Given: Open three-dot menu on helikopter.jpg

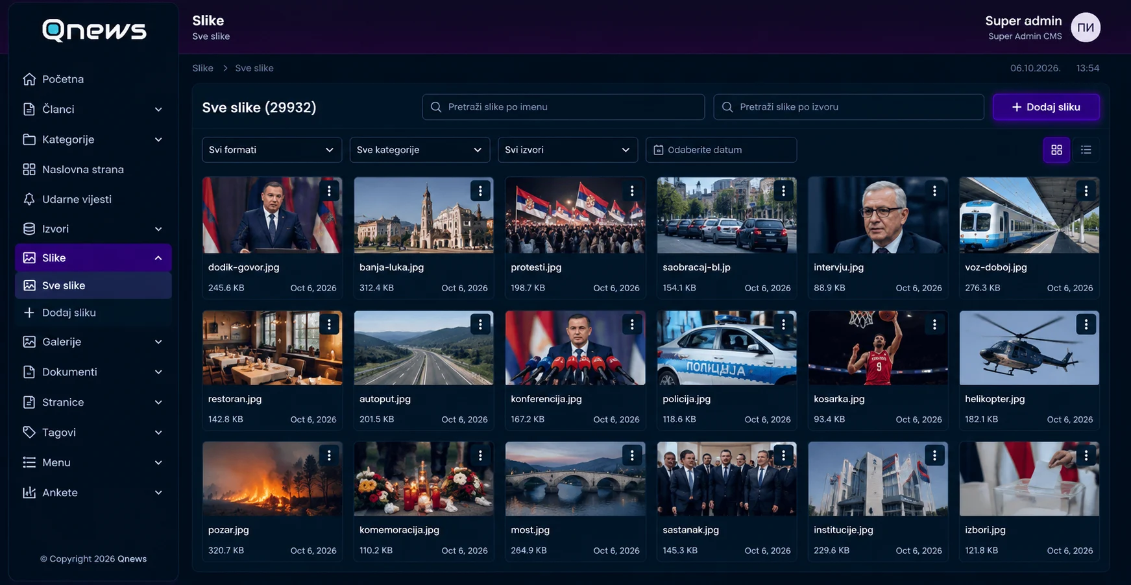Looking at the screenshot, I should (x=1086, y=324).
